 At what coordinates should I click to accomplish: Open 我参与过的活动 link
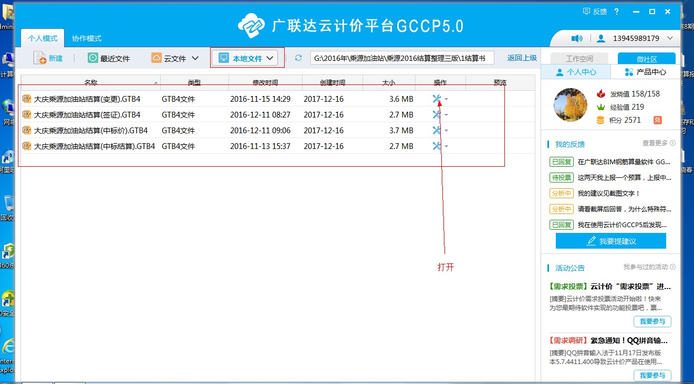point(649,267)
